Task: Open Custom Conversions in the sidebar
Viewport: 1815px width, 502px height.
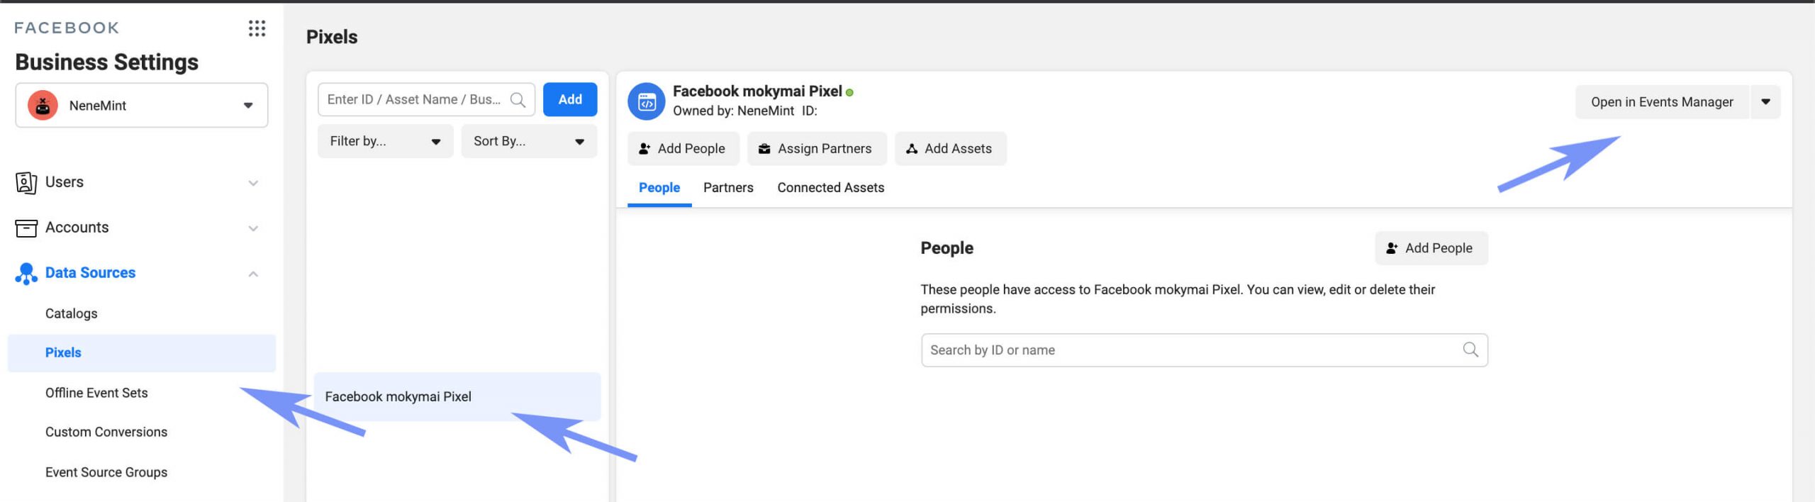Action: [106, 433]
